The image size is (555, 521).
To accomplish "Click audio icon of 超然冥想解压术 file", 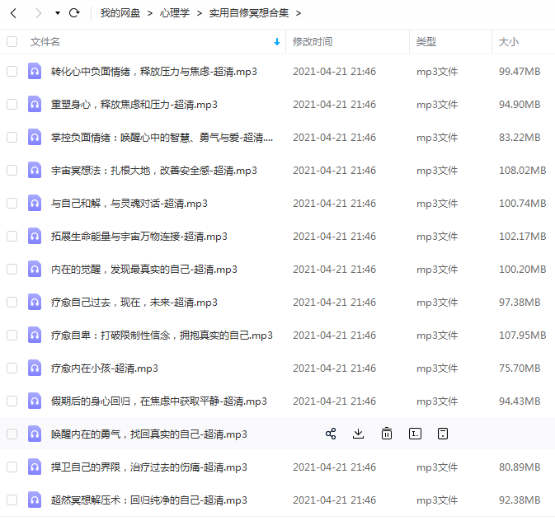I will pos(35,500).
